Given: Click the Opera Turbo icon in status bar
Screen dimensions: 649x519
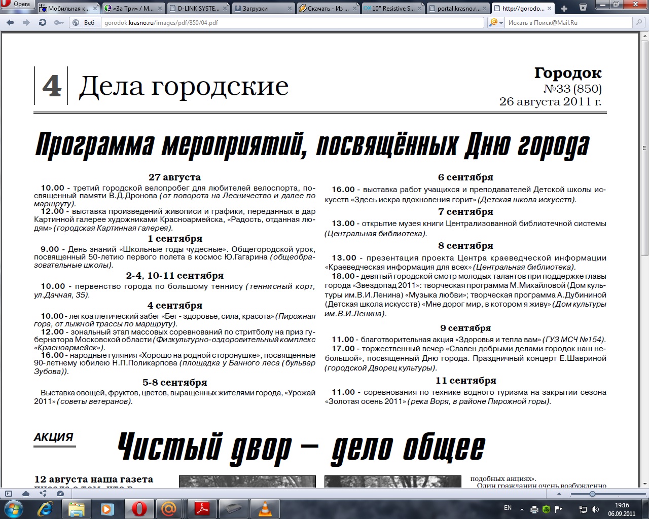Looking at the screenshot, I should click(60, 494).
